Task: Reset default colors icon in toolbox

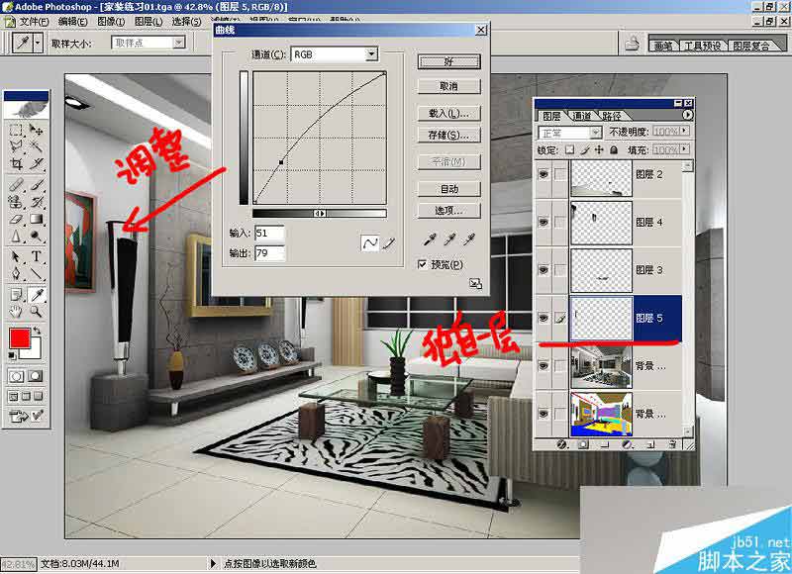Action: (12, 355)
